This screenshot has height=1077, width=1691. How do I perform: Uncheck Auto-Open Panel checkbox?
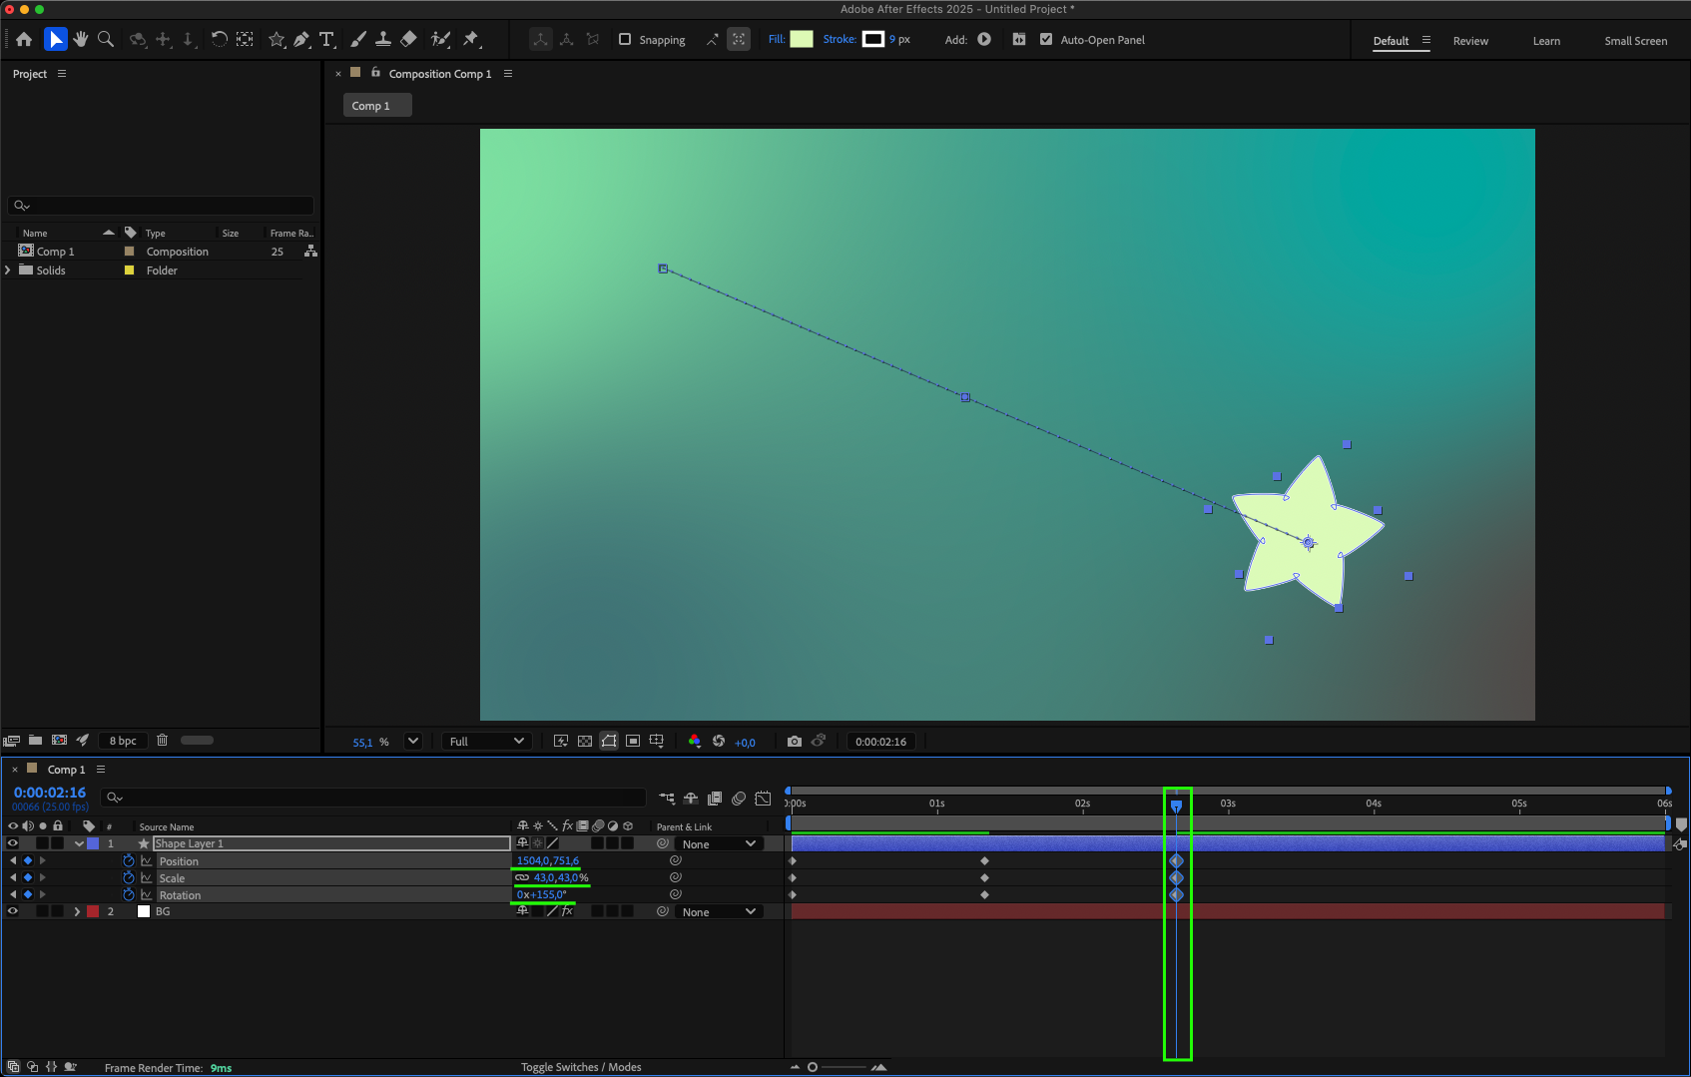click(x=1046, y=40)
